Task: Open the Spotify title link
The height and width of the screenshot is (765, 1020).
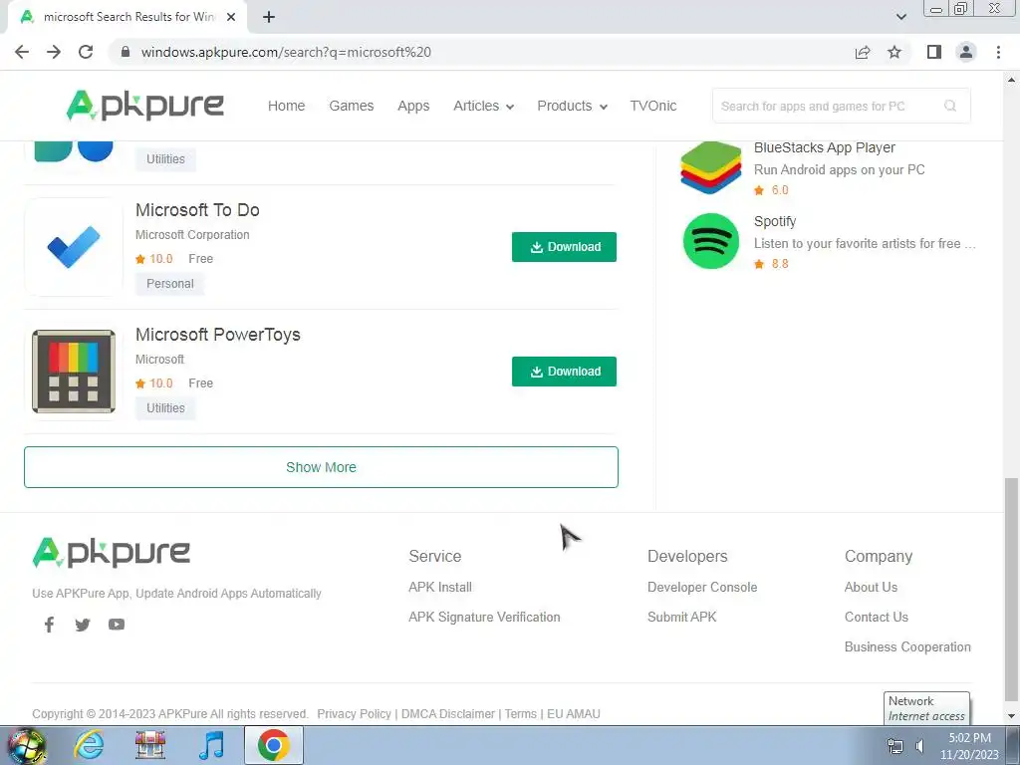Action: 775,221
